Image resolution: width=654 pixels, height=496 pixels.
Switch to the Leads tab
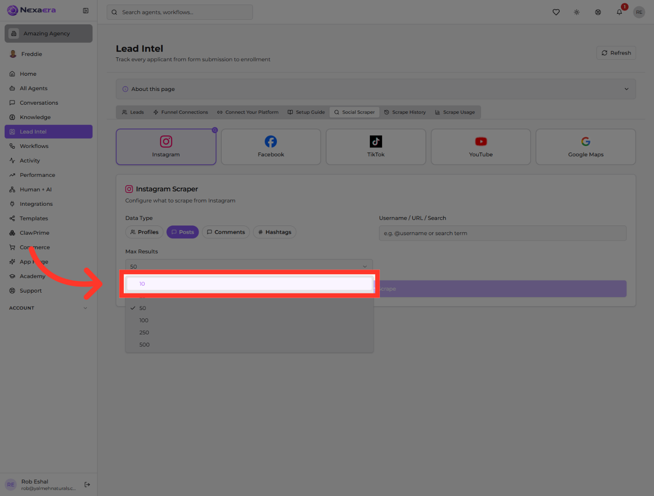click(133, 112)
